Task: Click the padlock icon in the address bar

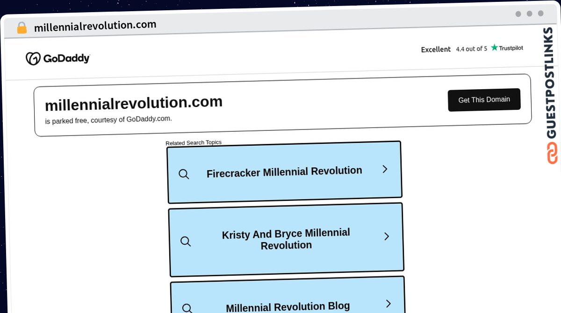Action: coord(22,28)
